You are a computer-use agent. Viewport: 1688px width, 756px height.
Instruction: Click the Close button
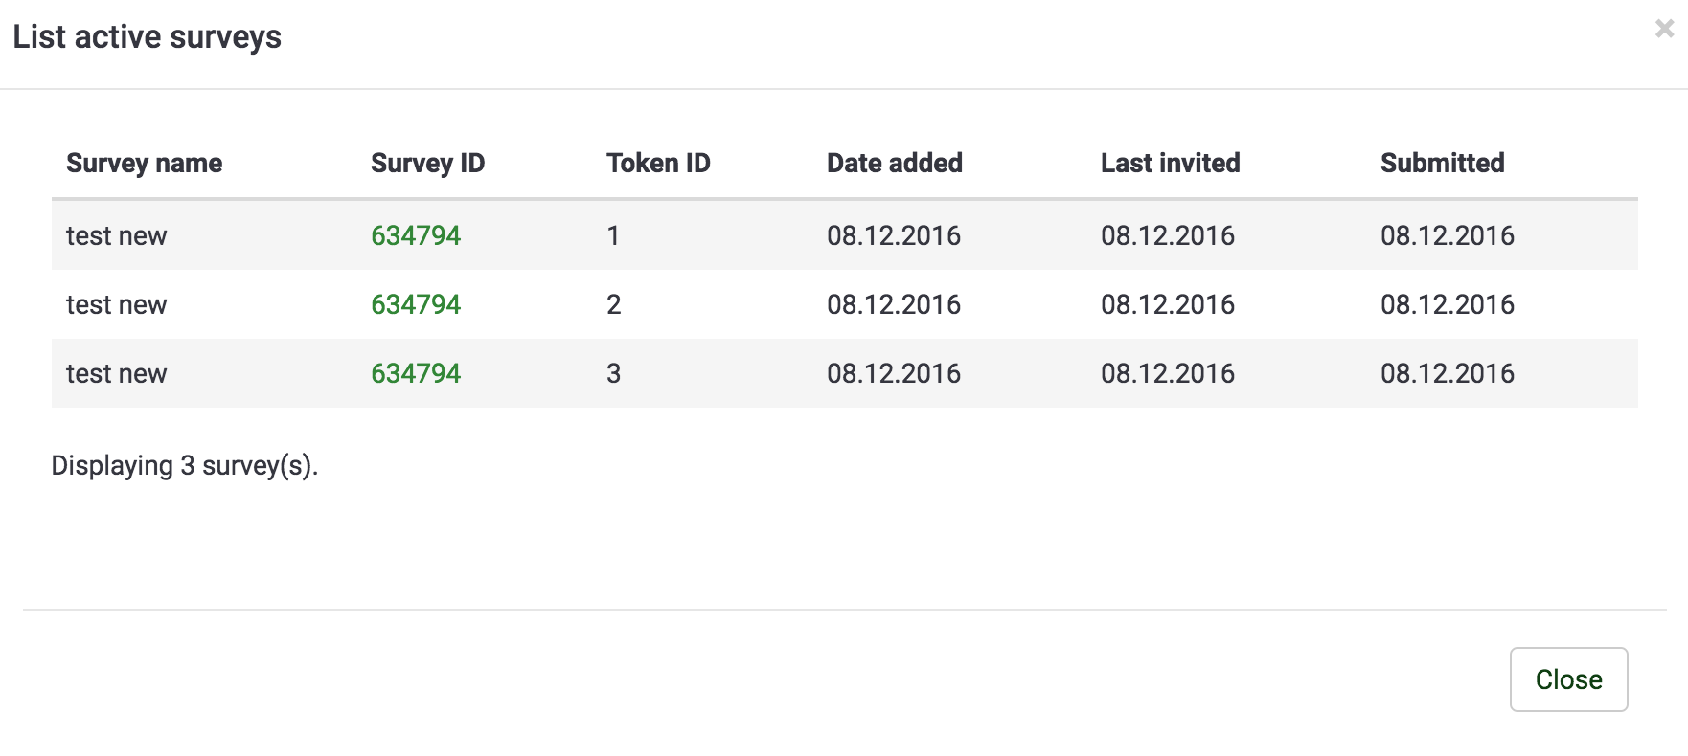(1568, 679)
